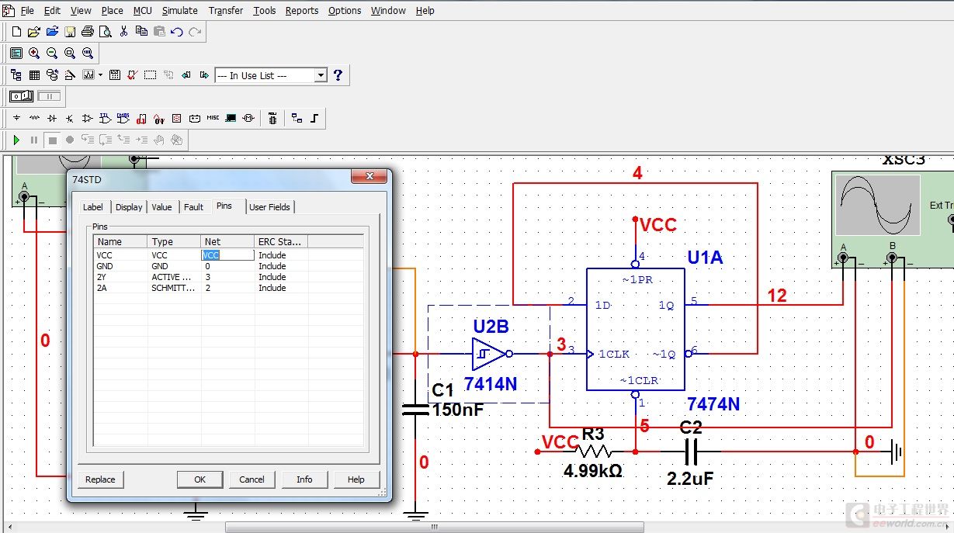
Task: Click the Info button
Action: pyautogui.click(x=304, y=479)
